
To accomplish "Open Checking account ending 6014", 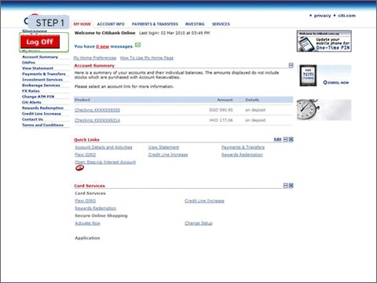I will pos(97,120).
